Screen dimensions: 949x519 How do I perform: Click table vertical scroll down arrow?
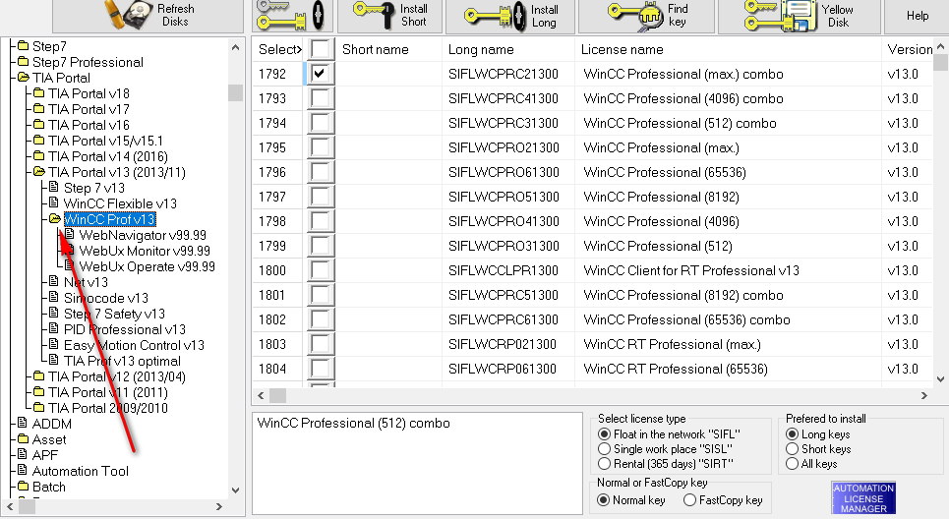[x=940, y=379]
